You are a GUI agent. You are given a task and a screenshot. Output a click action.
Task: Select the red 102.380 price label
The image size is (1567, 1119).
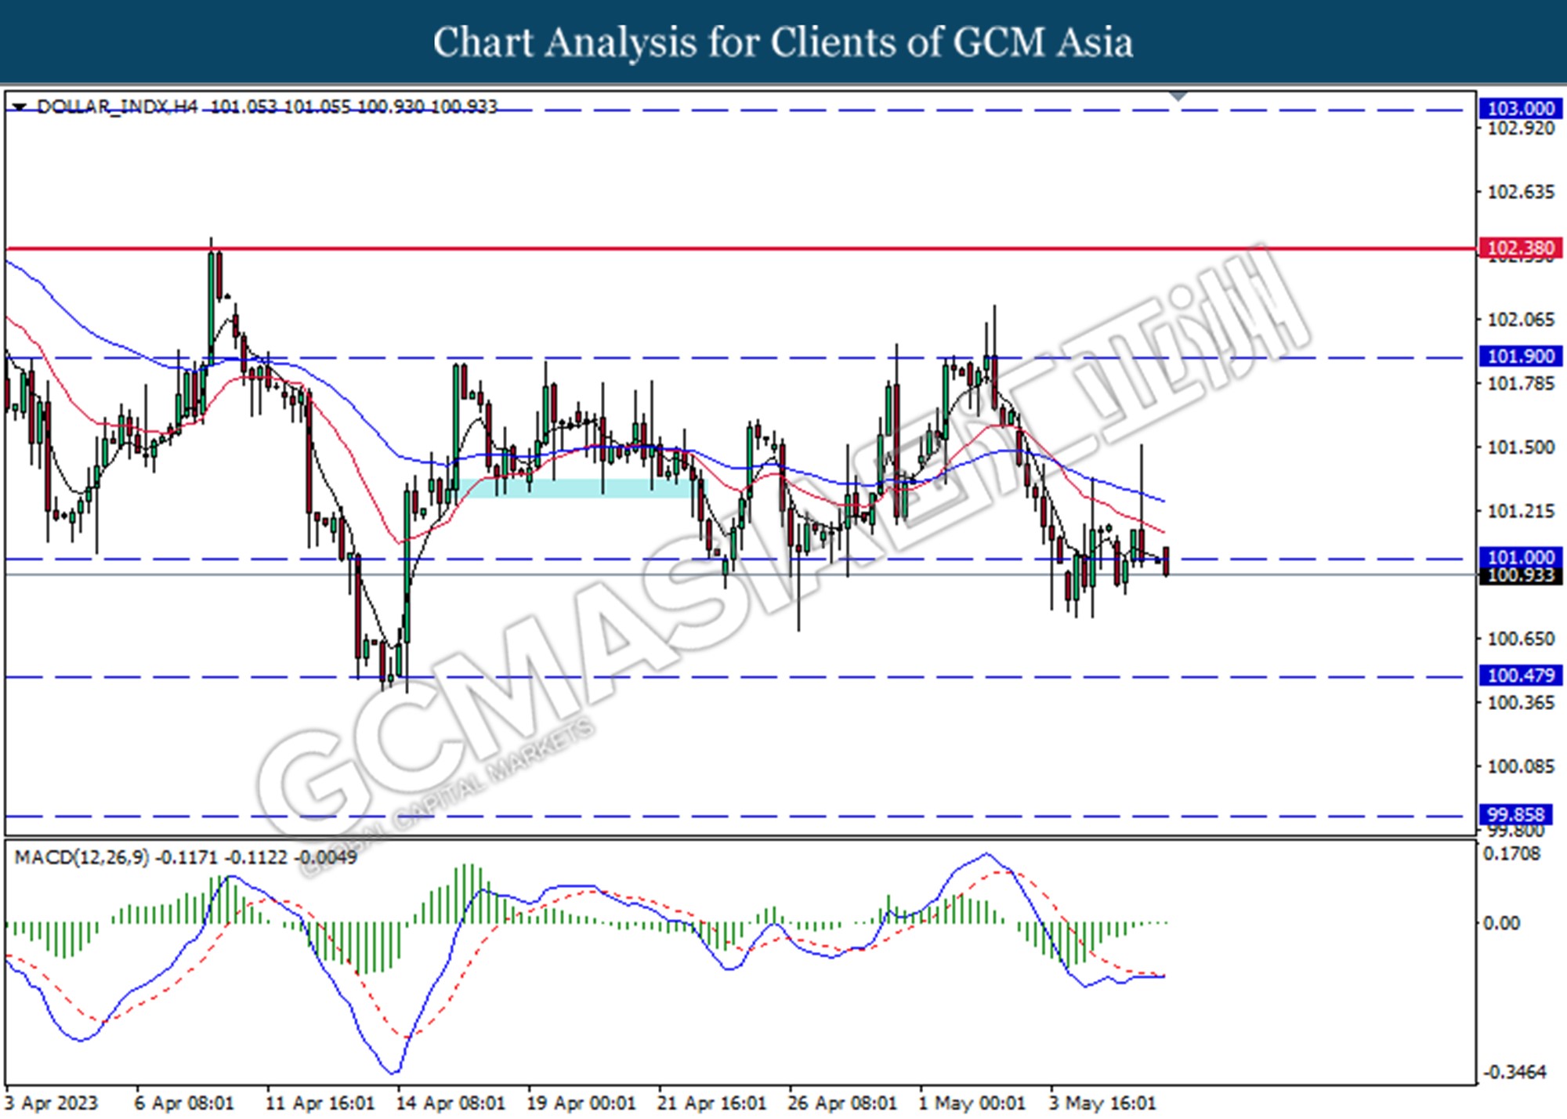(1520, 248)
